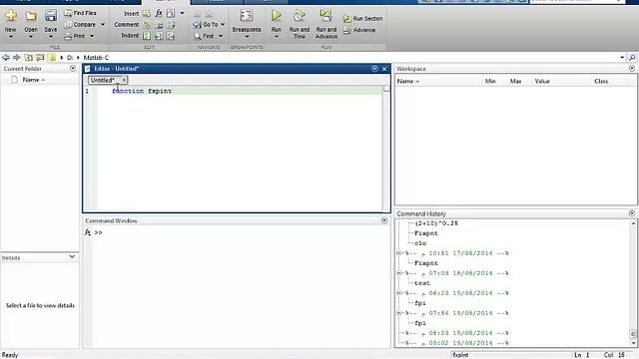Click Run Section in Run group
This screenshot has height=359, width=639.
363,19
